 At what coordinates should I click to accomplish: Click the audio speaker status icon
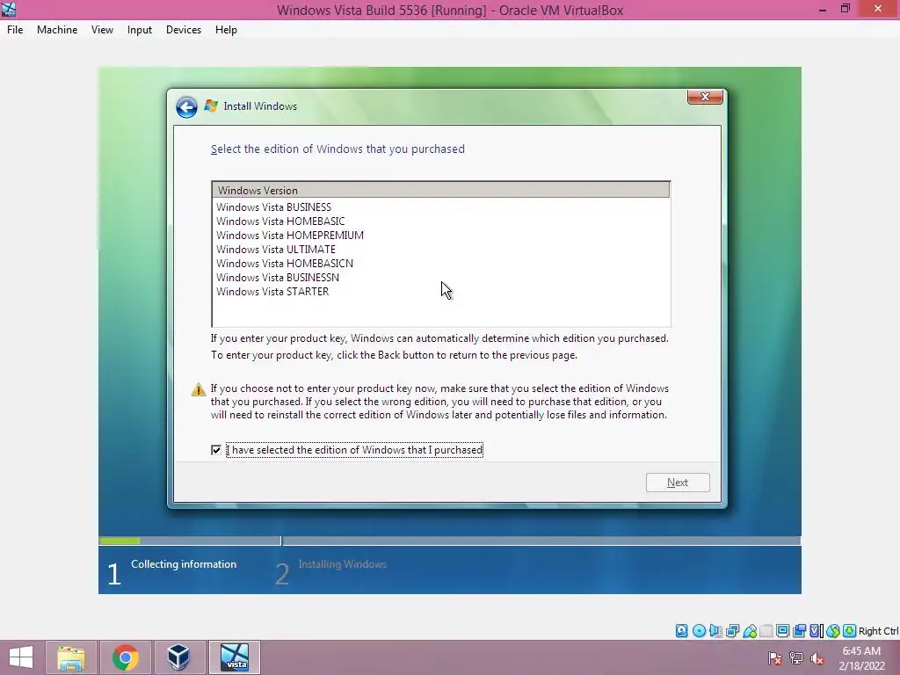click(x=715, y=631)
